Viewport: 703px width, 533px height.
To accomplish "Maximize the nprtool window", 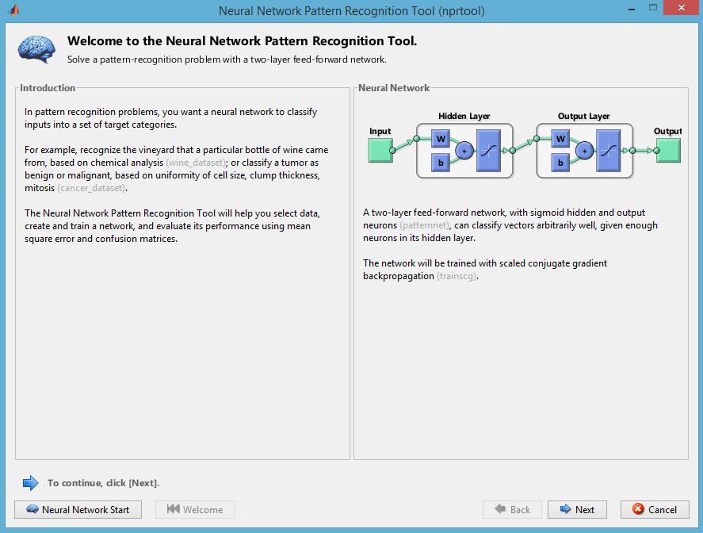I will pos(653,8).
